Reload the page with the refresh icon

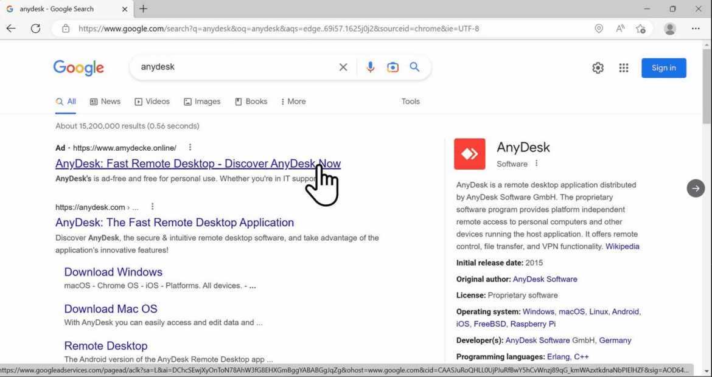[35, 29]
